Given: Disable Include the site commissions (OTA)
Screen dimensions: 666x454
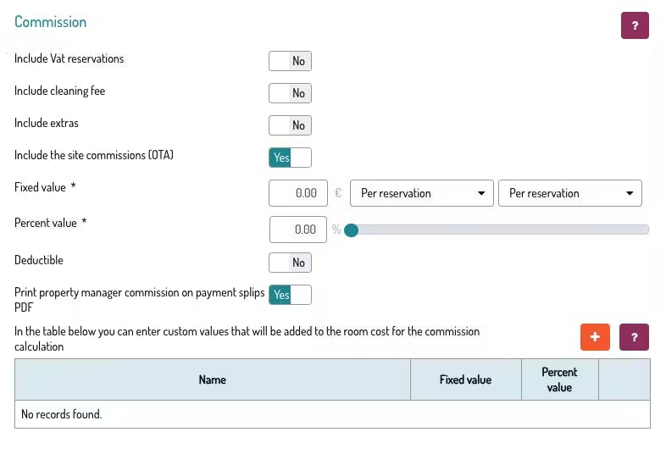Looking at the screenshot, I should (290, 158).
